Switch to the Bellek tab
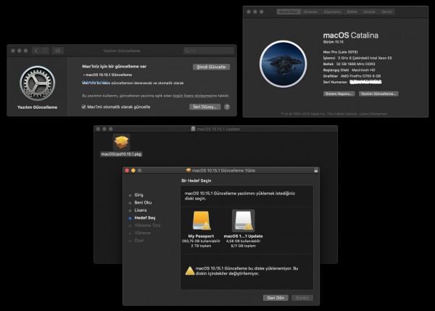 coord(352,12)
